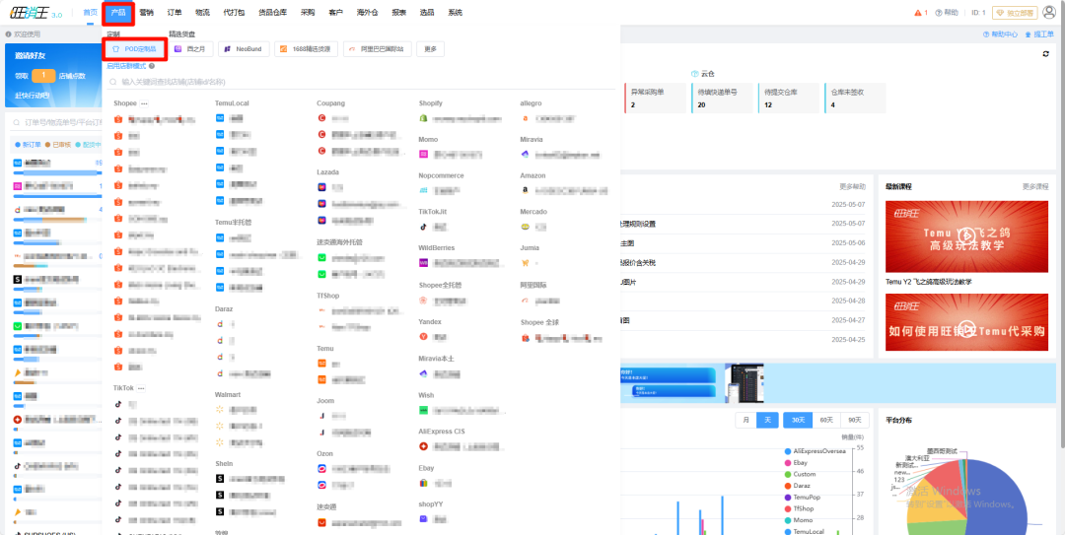Click the 启用店群模式 link
1065x535 pixels.
(126, 66)
